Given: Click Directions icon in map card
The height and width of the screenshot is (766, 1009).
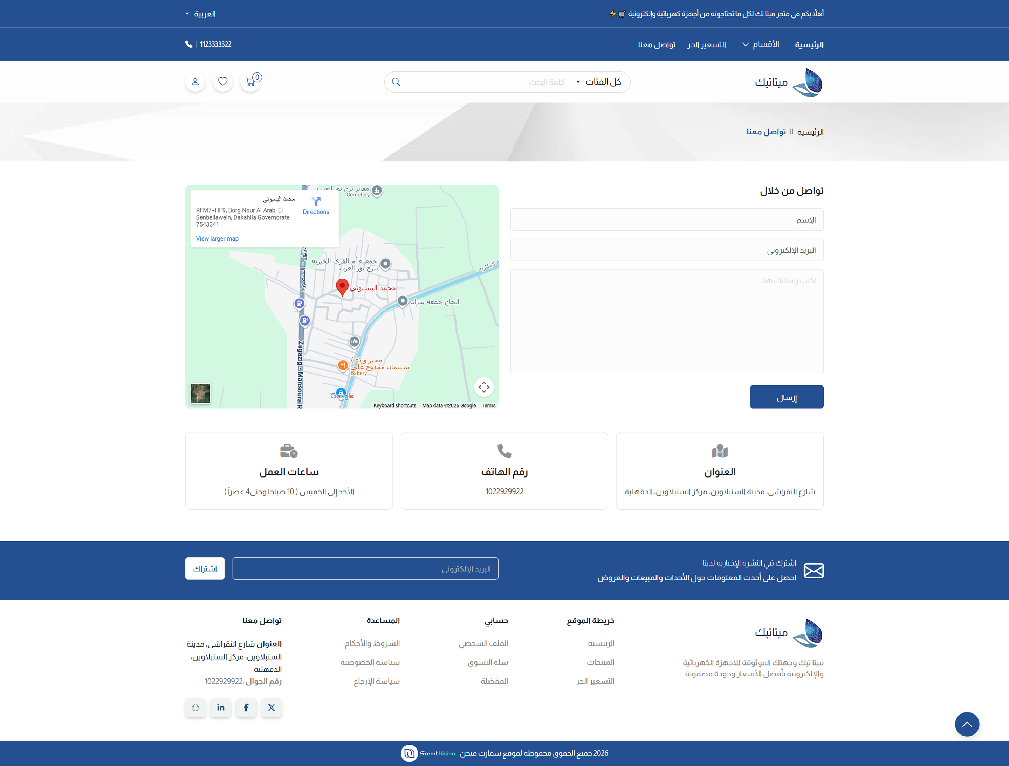Looking at the screenshot, I should [316, 201].
